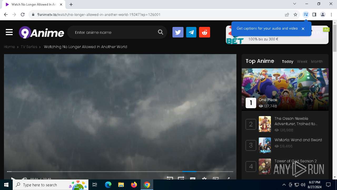
Task: Seek on the video progress bar
Action: click(x=120, y=172)
